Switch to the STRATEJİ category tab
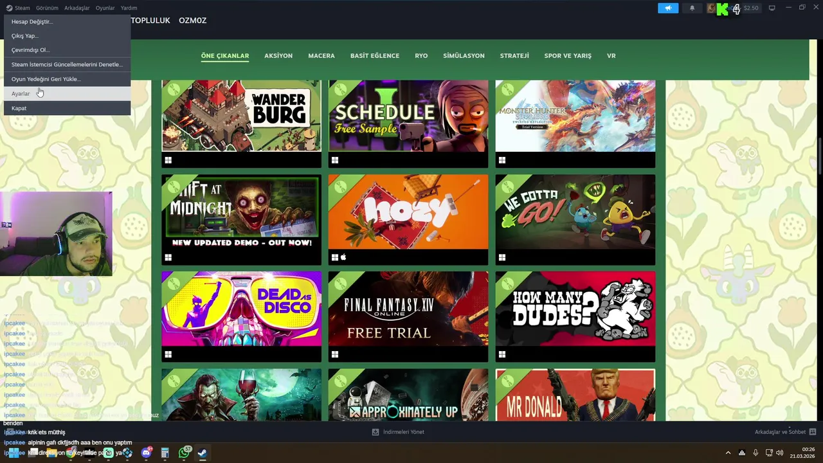 514,56
